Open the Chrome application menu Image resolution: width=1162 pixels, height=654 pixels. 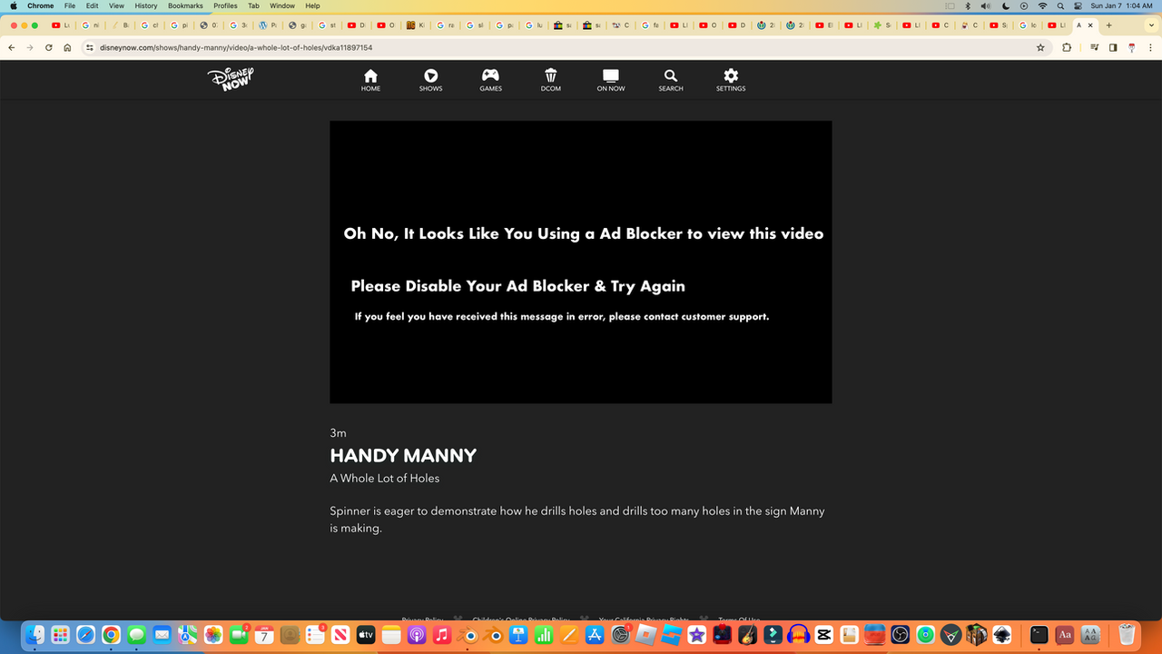[x=41, y=5]
